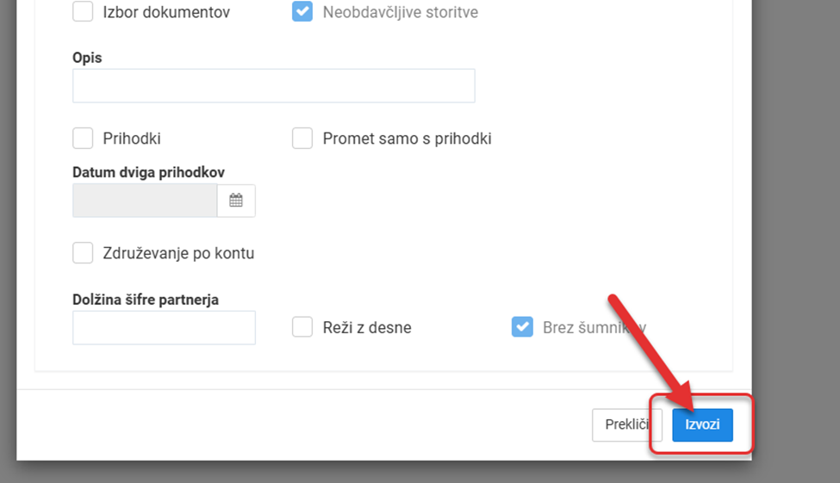Toggle the Reži z desne checkbox
Viewport: 840px width, 483px height.
[x=302, y=326]
